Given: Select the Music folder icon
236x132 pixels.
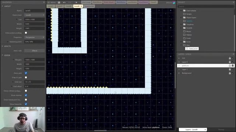Looking at the screenshot, I should pos(184,31).
